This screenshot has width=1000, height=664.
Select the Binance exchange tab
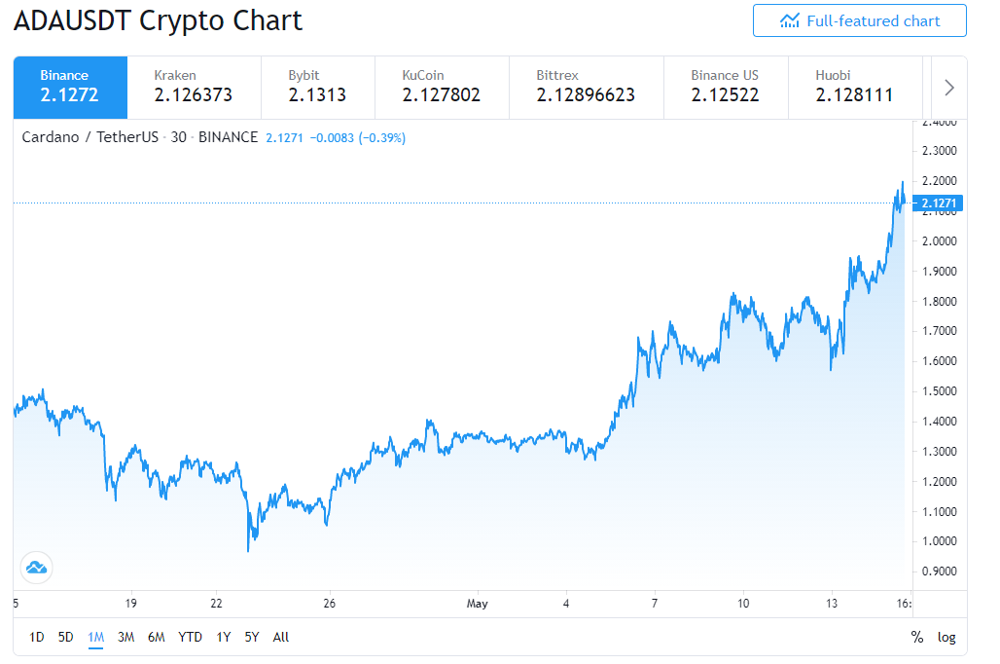coord(70,88)
